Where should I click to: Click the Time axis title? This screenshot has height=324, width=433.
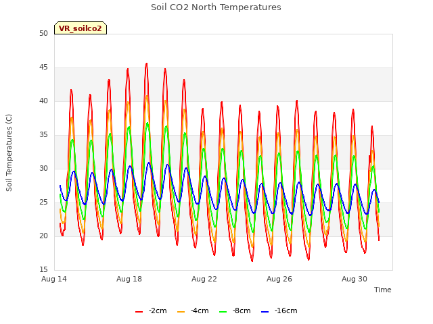click(383, 290)
